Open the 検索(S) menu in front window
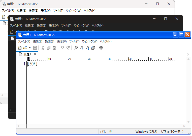The image size is (192, 136). click(50, 41)
